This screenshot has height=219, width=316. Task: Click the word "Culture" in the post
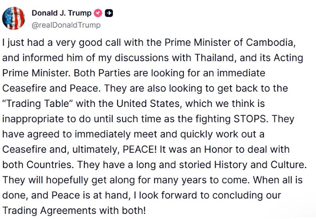pyautogui.click(x=288, y=165)
